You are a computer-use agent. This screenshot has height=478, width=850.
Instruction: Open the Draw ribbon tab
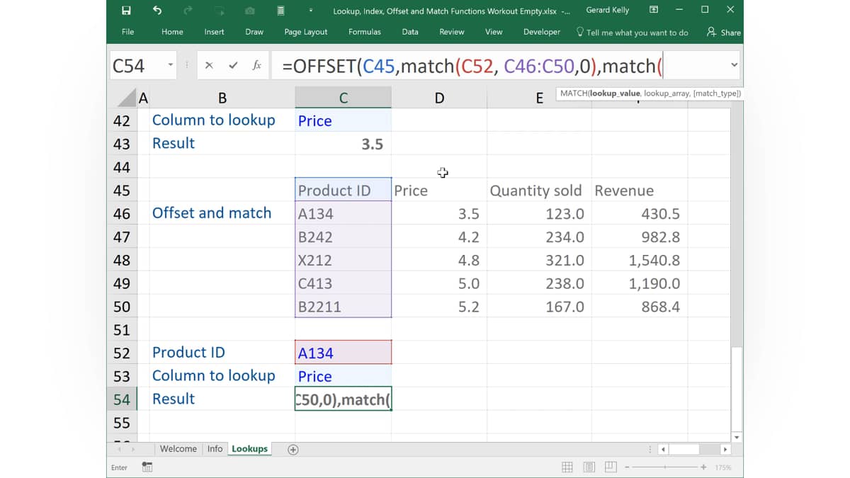254,32
